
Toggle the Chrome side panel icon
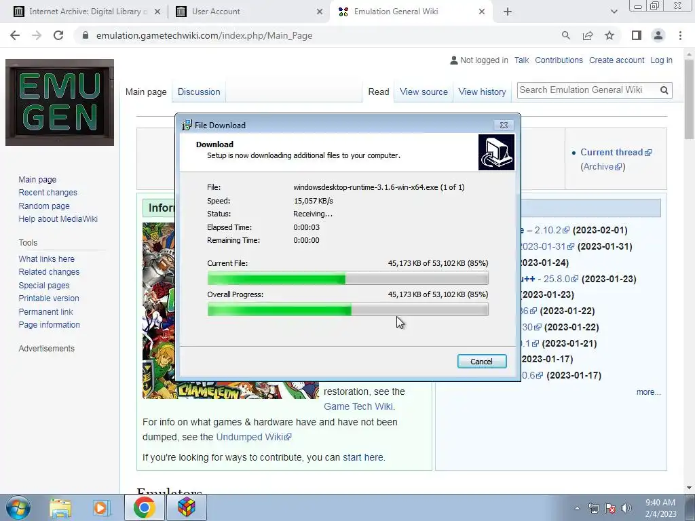[637, 35]
